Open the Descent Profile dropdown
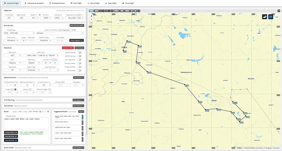The image size is (282, 151). 44,40
